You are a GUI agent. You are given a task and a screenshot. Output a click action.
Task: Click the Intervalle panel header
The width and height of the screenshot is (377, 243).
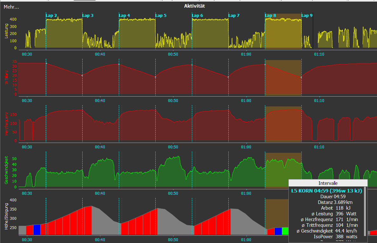tap(328, 183)
